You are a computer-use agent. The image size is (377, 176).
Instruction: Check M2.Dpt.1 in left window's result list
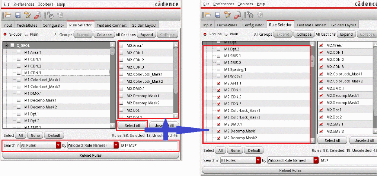[x=121, y=111]
